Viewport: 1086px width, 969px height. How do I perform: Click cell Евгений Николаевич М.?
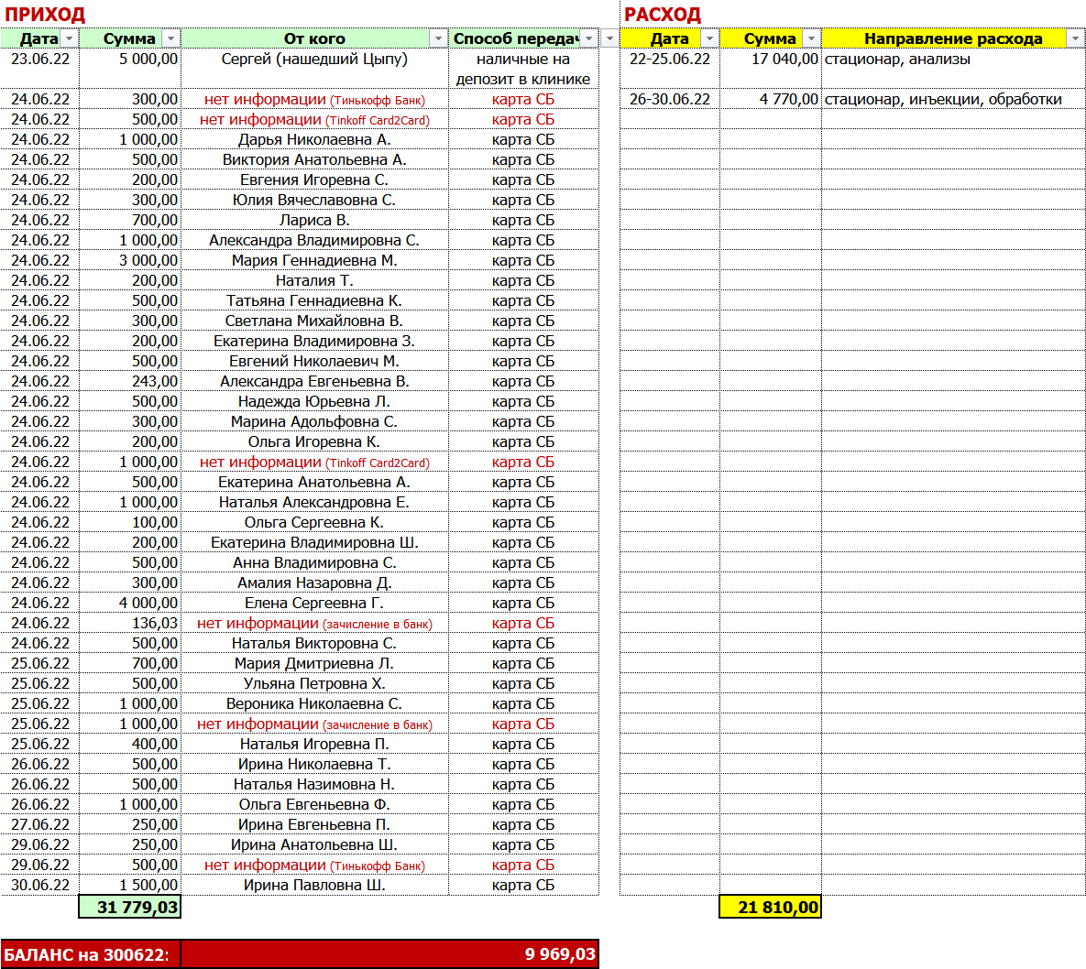[314, 361]
